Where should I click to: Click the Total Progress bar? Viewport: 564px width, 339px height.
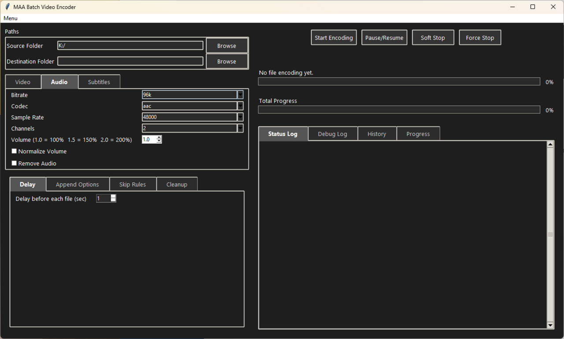tap(399, 110)
